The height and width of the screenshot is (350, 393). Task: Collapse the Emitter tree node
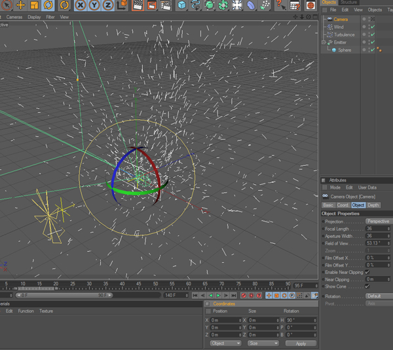pos(323,43)
